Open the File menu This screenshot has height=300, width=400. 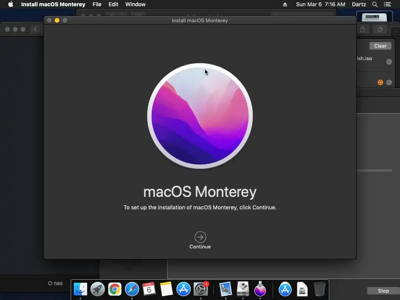97,4
